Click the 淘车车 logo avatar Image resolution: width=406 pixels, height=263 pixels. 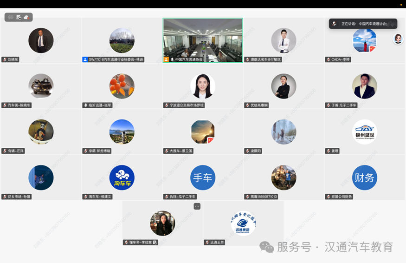click(x=122, y=178)
